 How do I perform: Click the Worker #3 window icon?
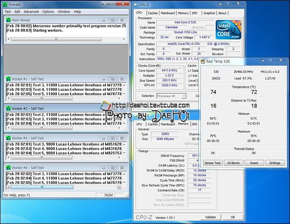8,138
